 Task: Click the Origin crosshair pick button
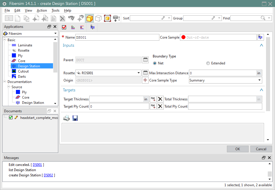[x=145, y=80]
